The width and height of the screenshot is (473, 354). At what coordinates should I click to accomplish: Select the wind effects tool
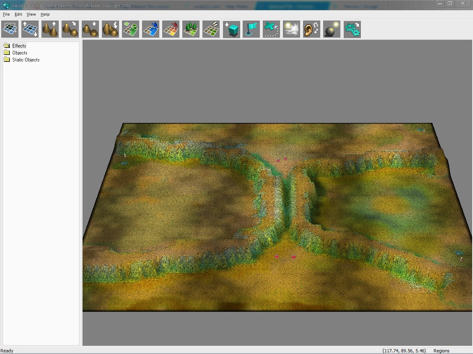point(292,29)
